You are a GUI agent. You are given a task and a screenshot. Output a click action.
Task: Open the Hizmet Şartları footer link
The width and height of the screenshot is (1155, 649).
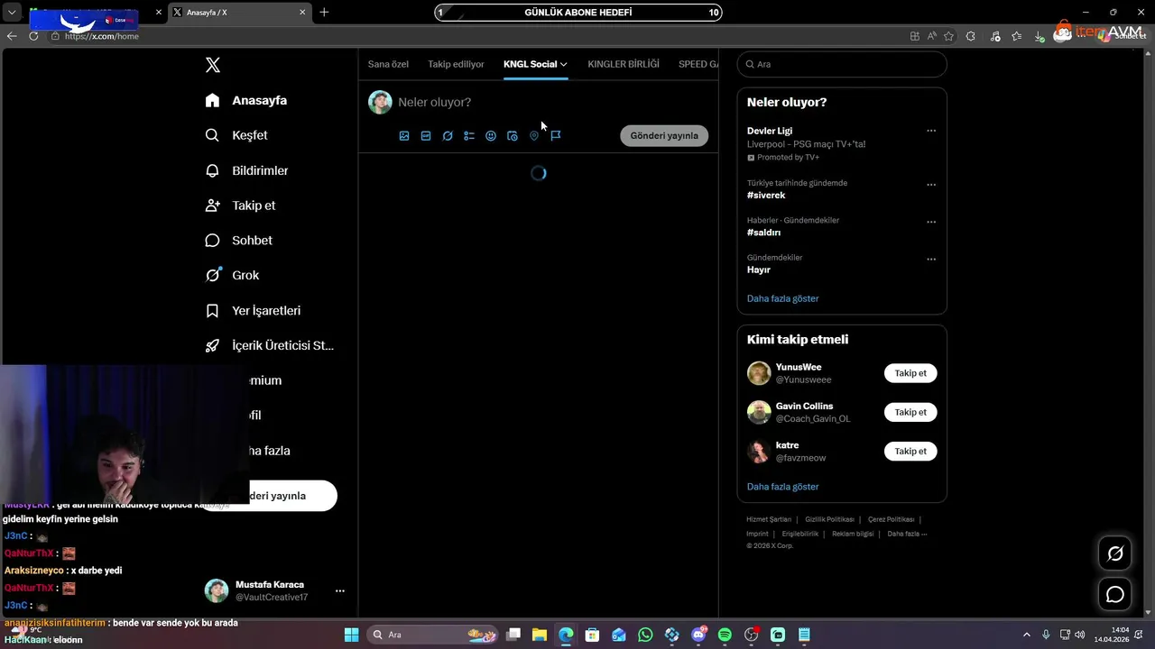(769, 519)
